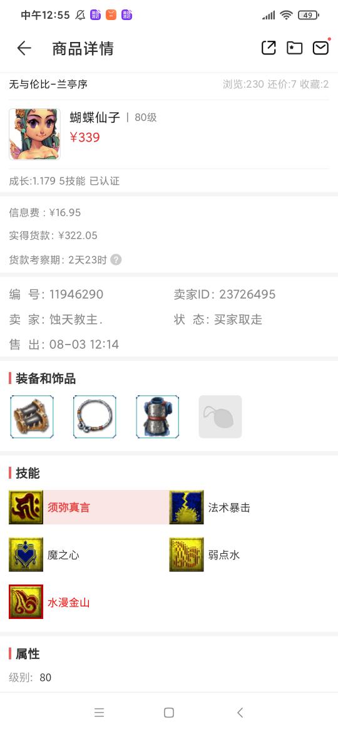Tap the 须弥真言 skill icon
Screen dimensions: 338x733
click(x=26, y=507)
